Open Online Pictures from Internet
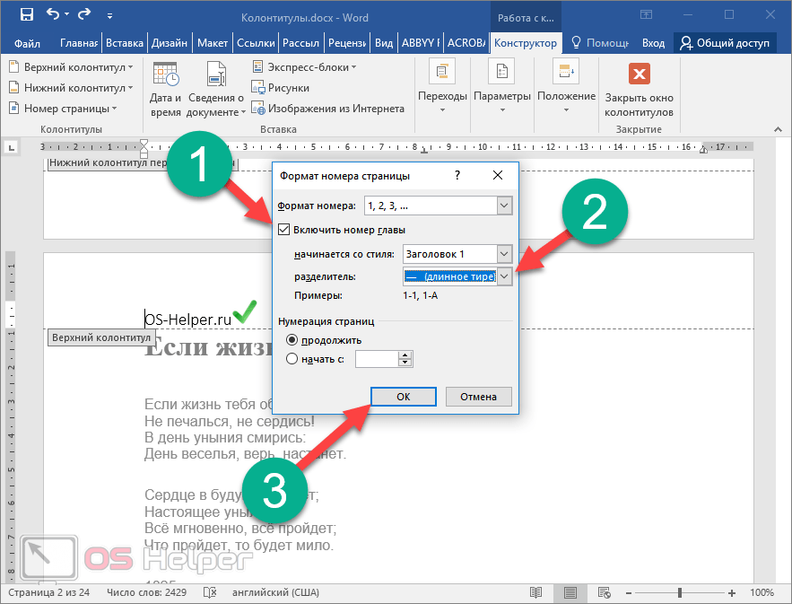Viewport: 792px width, 604px height. [x=328, y=109]
